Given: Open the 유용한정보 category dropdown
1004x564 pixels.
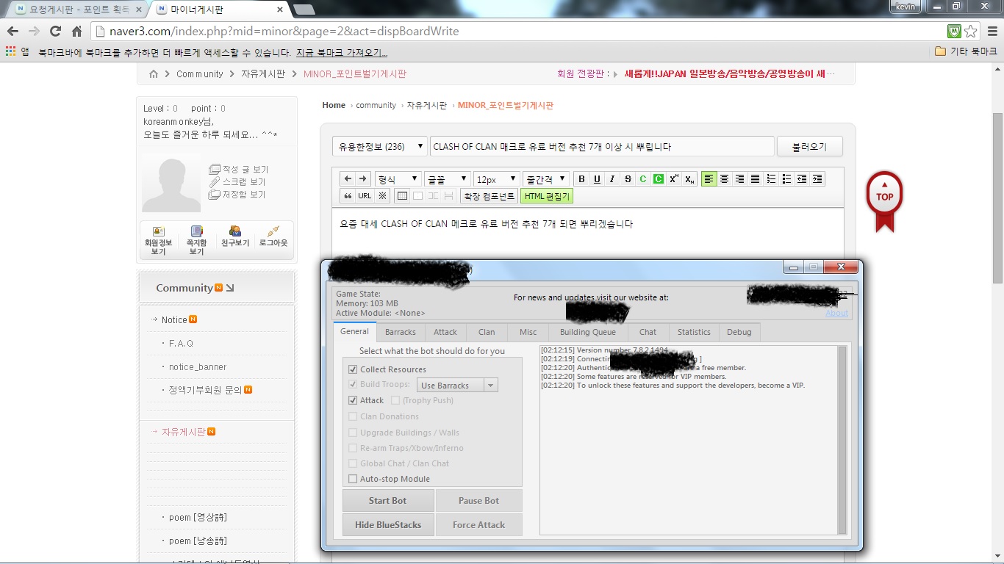Looking at the screenshot, I should (x=380, y=146).
